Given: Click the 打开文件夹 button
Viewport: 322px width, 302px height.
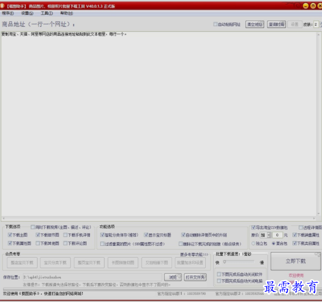Looking at the screenshot, I should pos(195,277).
